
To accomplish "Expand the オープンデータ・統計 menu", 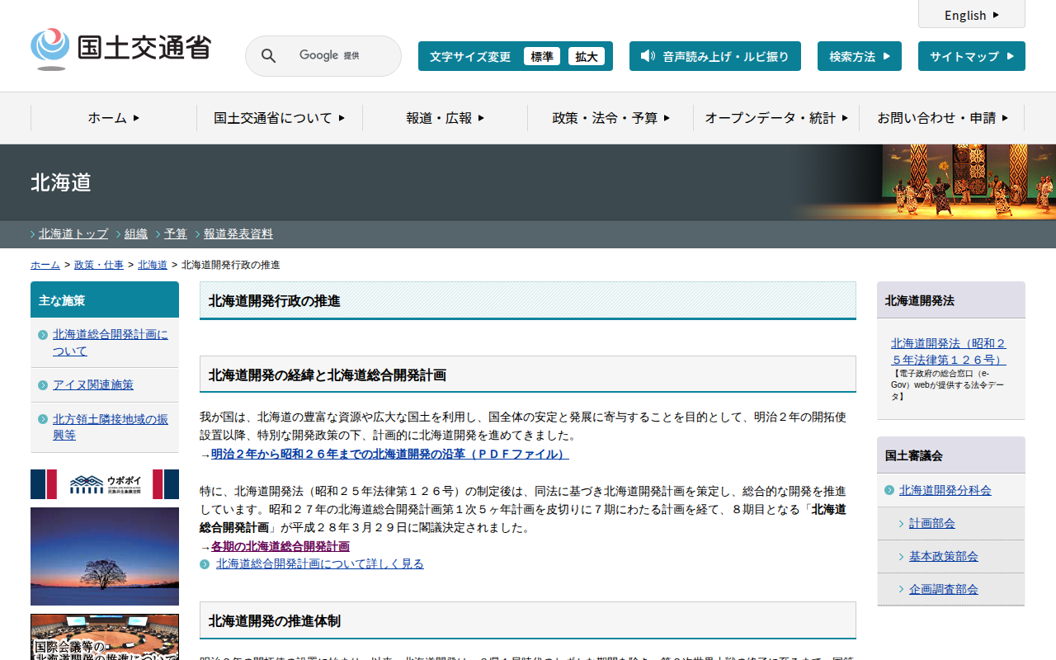I will (775, 118).
